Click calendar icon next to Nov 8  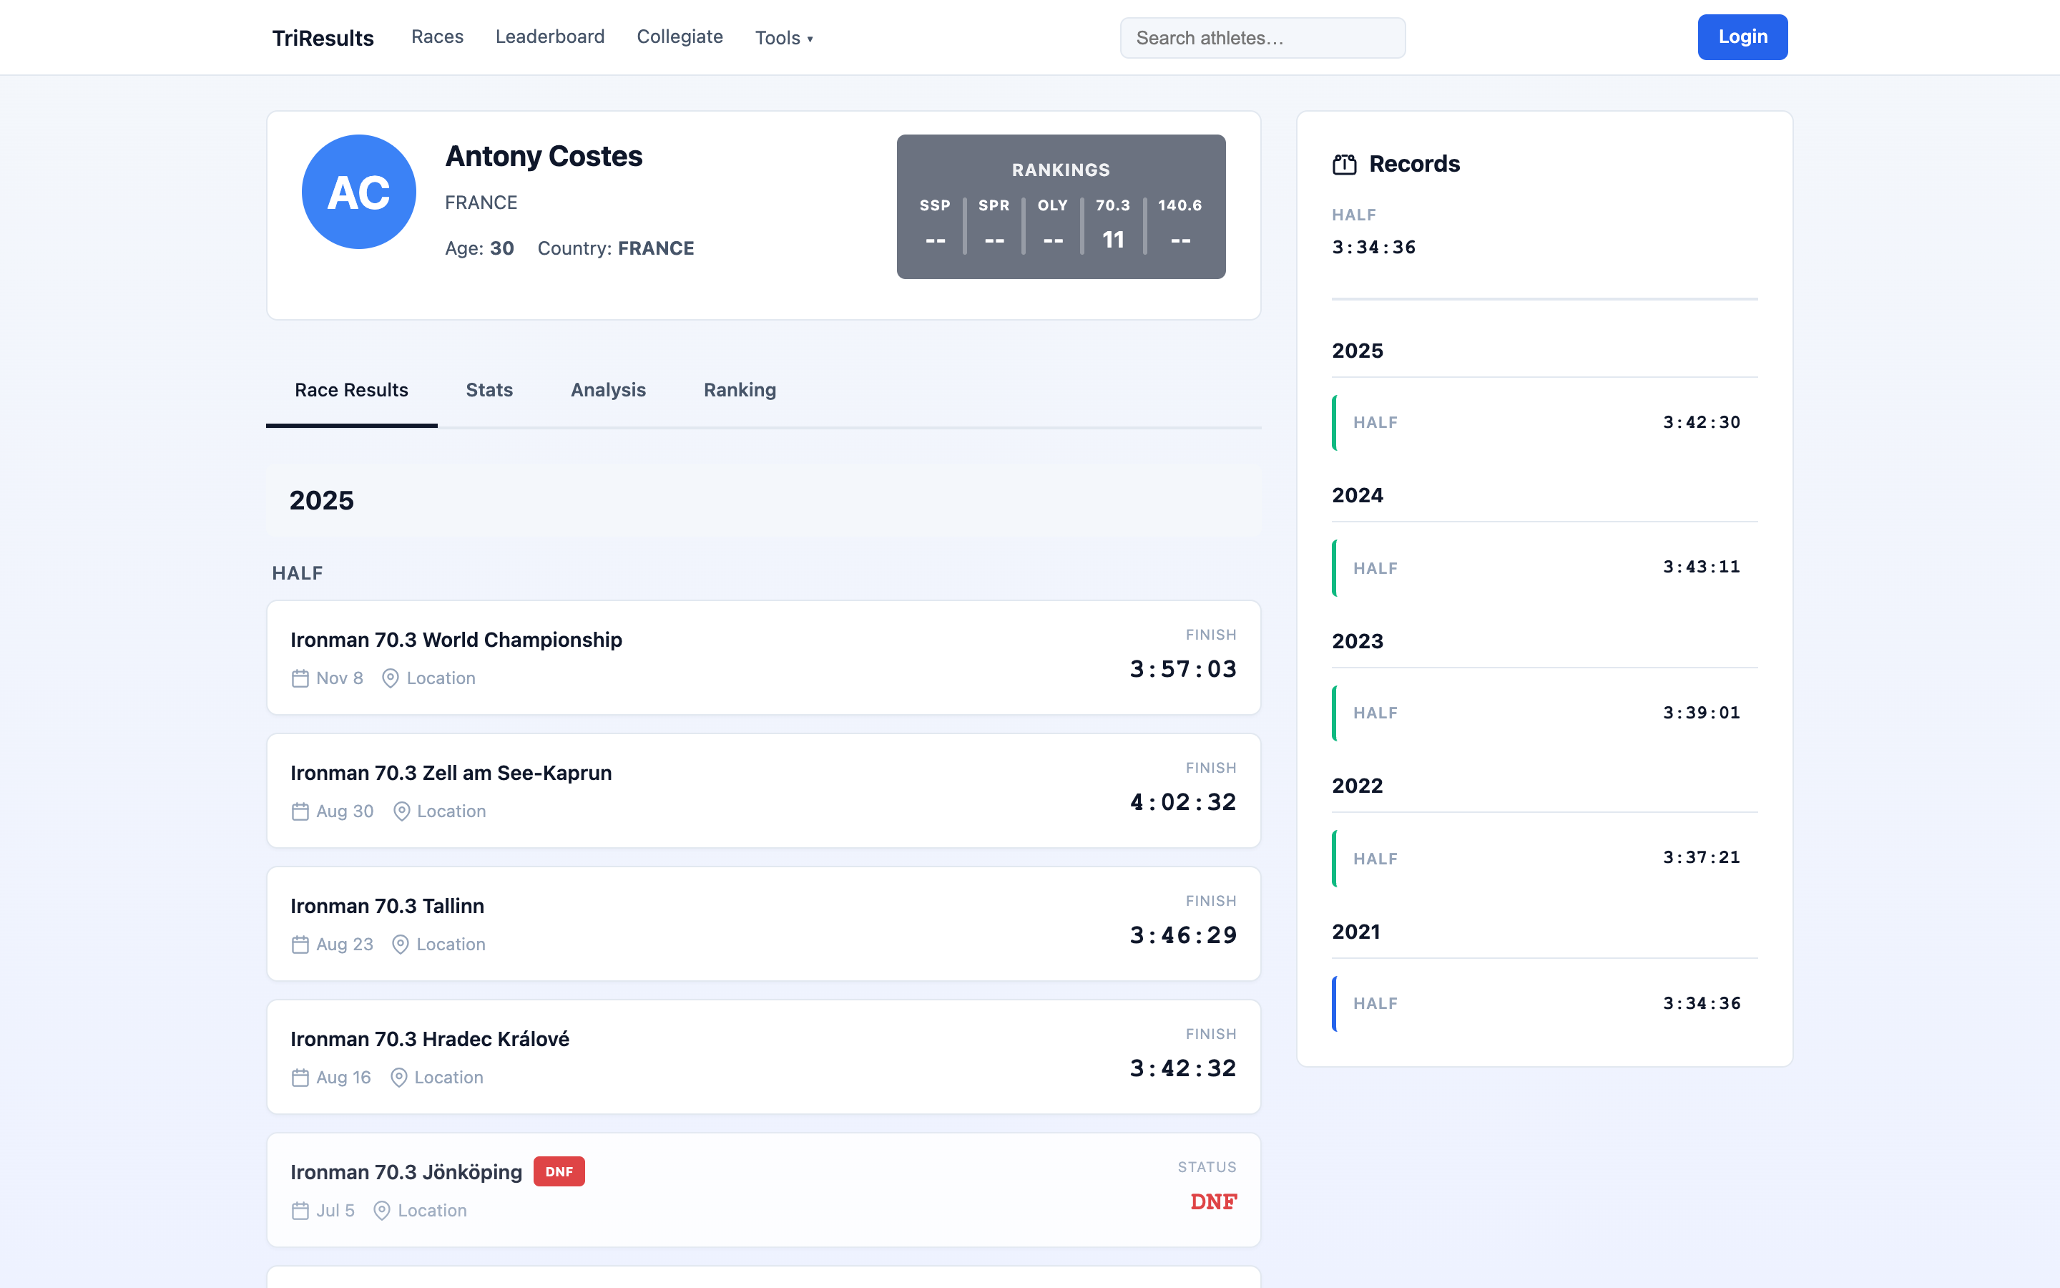(x=300, y=678)
